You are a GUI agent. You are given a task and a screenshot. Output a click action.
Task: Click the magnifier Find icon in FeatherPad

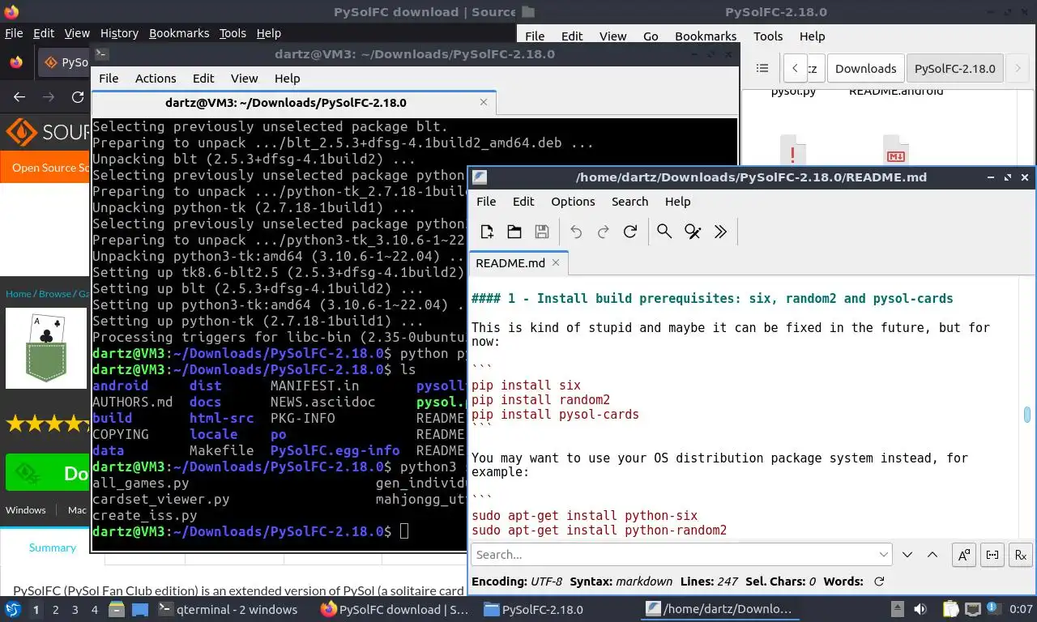pos(664,232)
